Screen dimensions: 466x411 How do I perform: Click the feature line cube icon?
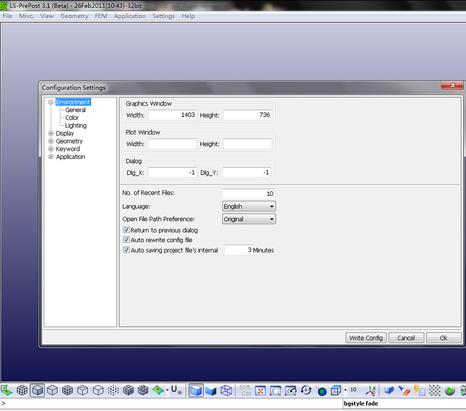point(83,390)
